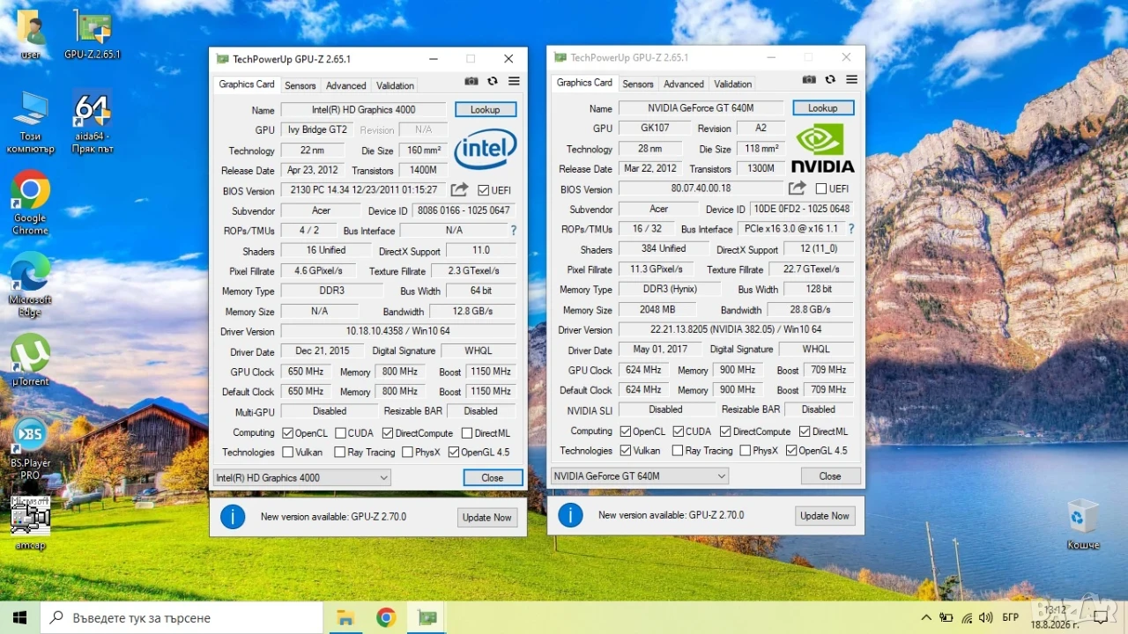1128x634 pixels.
Task: Switch to Advanced tab in Intel window
Action: click(345, 85)
